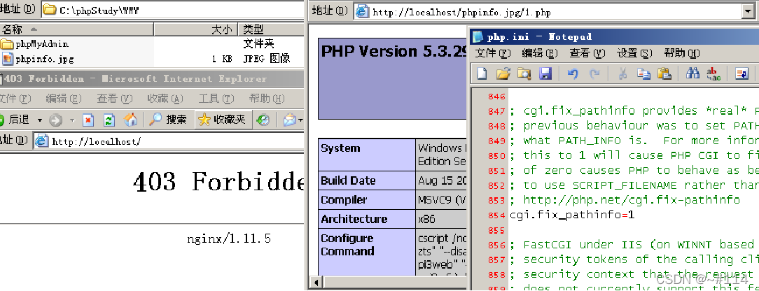This screenshot has width=759, height=291.
Task: Click the Search magnifier button in IE
Action: coord(167,120)
